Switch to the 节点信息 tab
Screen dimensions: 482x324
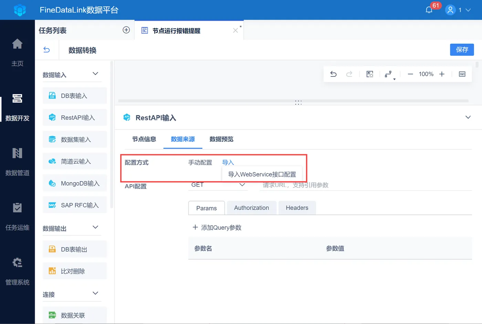point(144,139)
